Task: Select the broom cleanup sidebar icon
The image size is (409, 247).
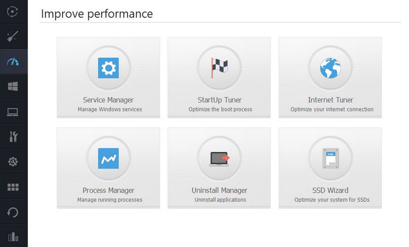Action: click(x=13, y=36)
